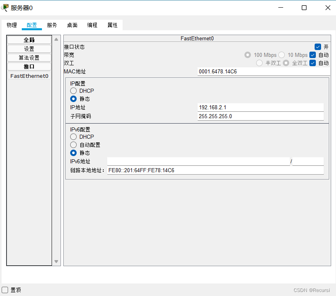This screenshot has height=296, width=336.
Task: Click the IP地址 field 192.168.2.1
Action: click(261, 107)
